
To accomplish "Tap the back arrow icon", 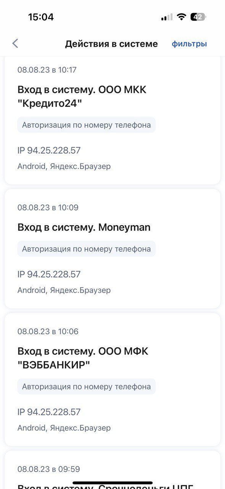I will 15,44.
